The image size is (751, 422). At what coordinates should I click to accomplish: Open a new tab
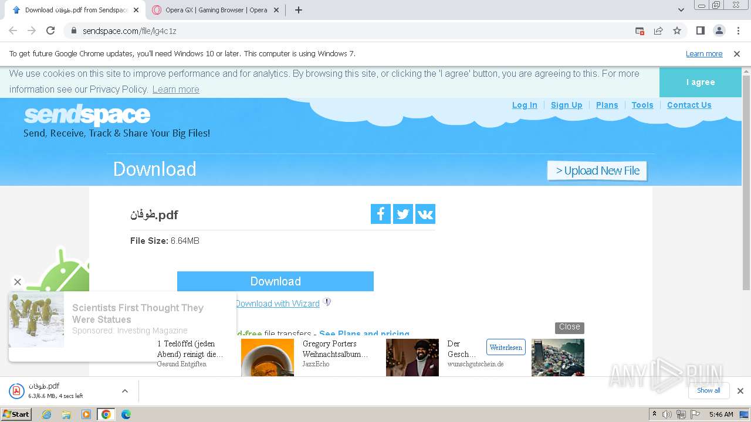coord(298,10)
